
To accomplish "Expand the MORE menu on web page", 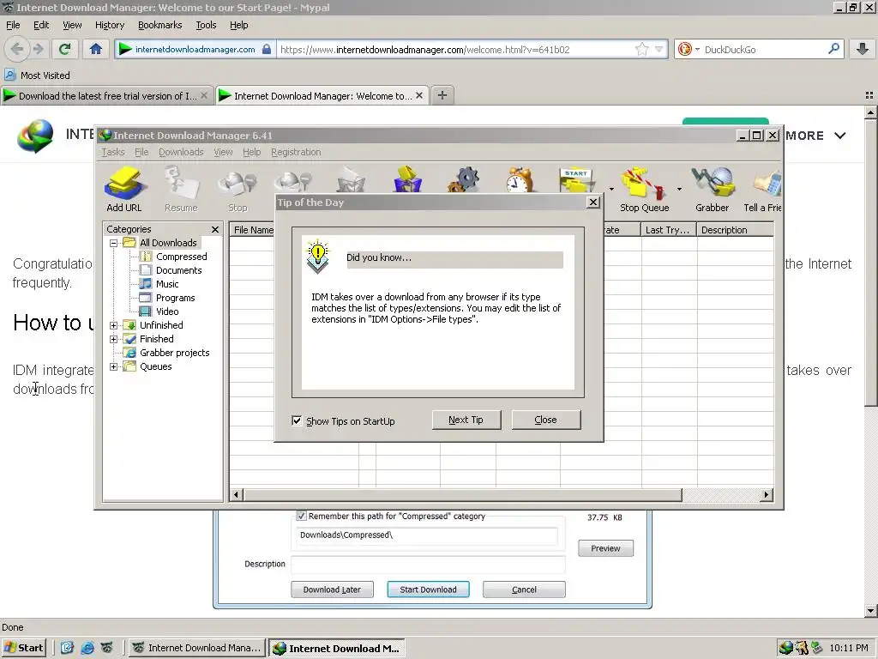I will tap(815, 136).
